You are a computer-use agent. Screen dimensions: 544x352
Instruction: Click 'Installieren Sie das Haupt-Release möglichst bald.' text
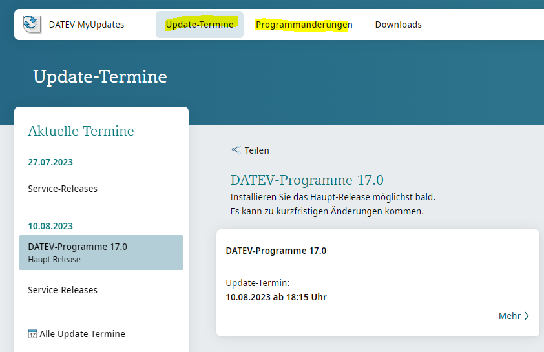tap(333, 197)
